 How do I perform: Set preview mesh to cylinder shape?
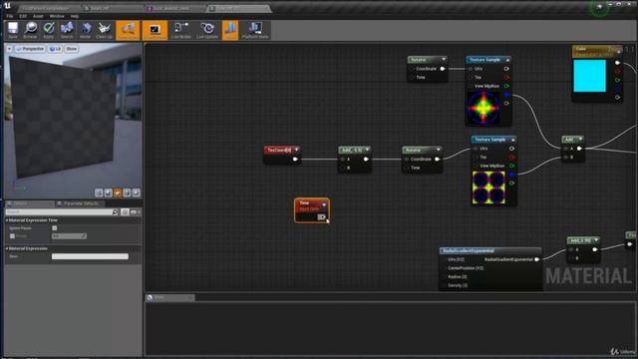(99, 192)
